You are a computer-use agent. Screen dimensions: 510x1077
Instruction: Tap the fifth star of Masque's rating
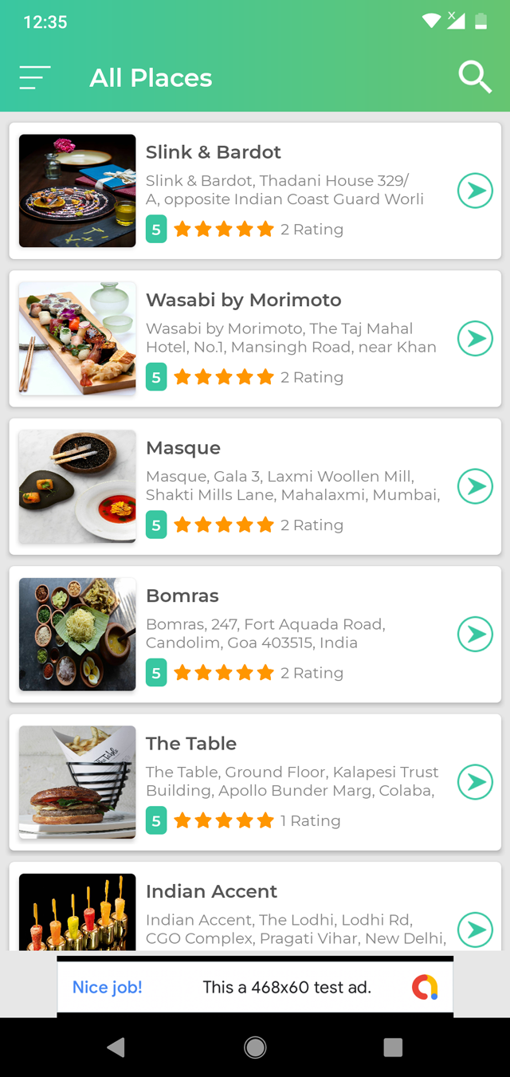pos(263,525)
